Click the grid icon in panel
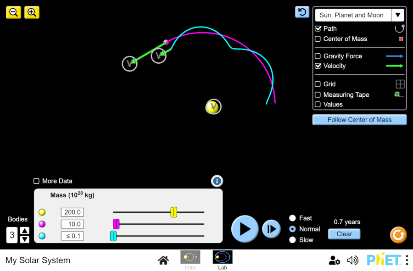 click(x=400, y=84)
